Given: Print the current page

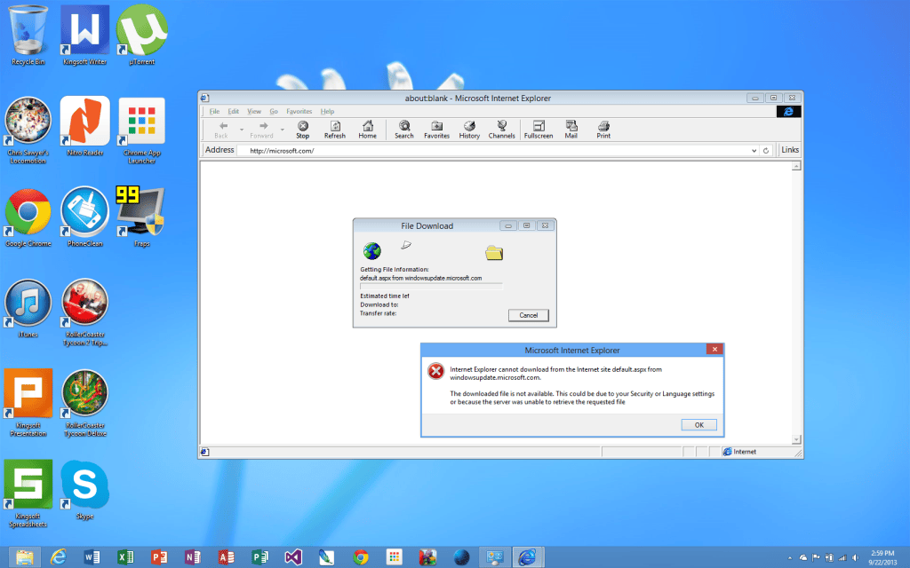Looking at the screenshot, I should click(603, 130).
